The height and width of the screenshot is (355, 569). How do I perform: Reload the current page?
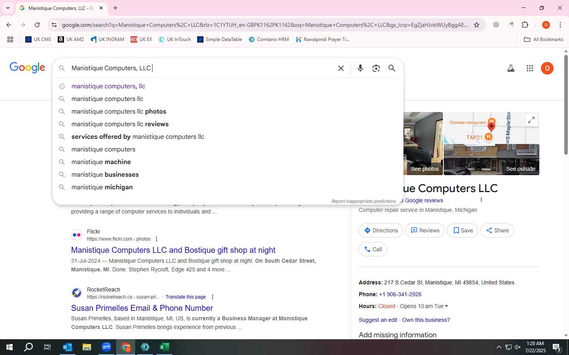(x=37, y=25)
